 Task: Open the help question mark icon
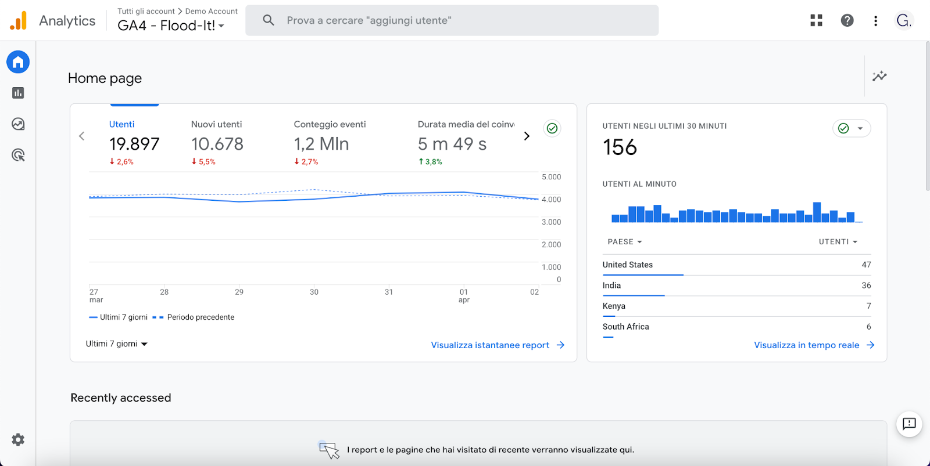pyautogui.click(x=847, y=20)
